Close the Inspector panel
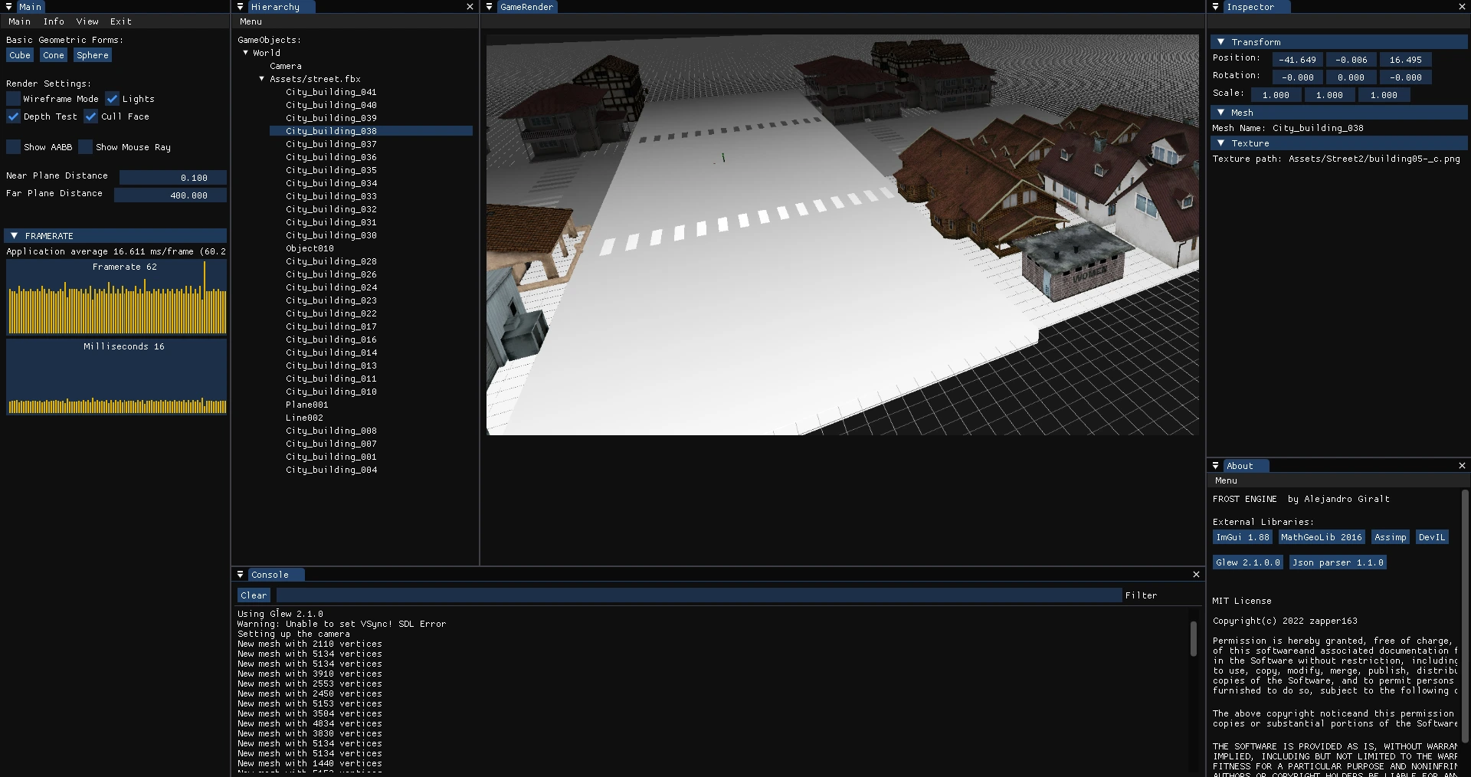1471x777 pixels. 1462,7
